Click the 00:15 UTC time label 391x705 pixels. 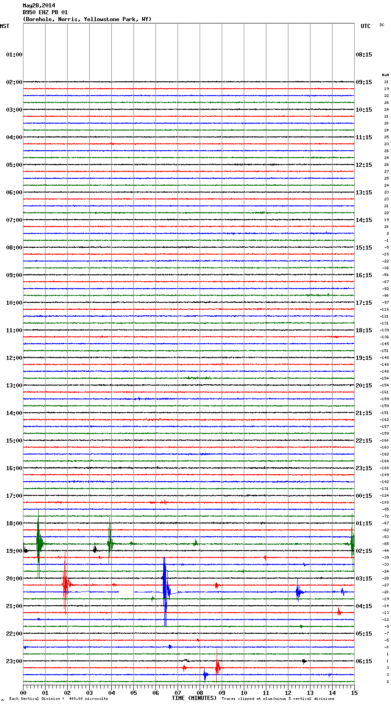(x=364, y=496)
